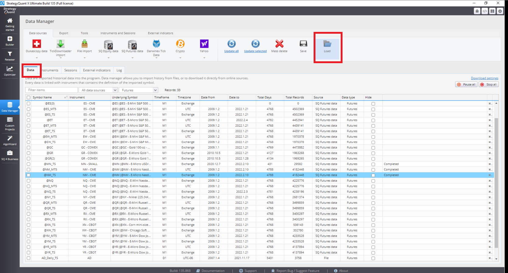Expand the Yahoo dropdown arrow
Screen dimensions: 508x273
pyautogui.click(x=204, y=58)
